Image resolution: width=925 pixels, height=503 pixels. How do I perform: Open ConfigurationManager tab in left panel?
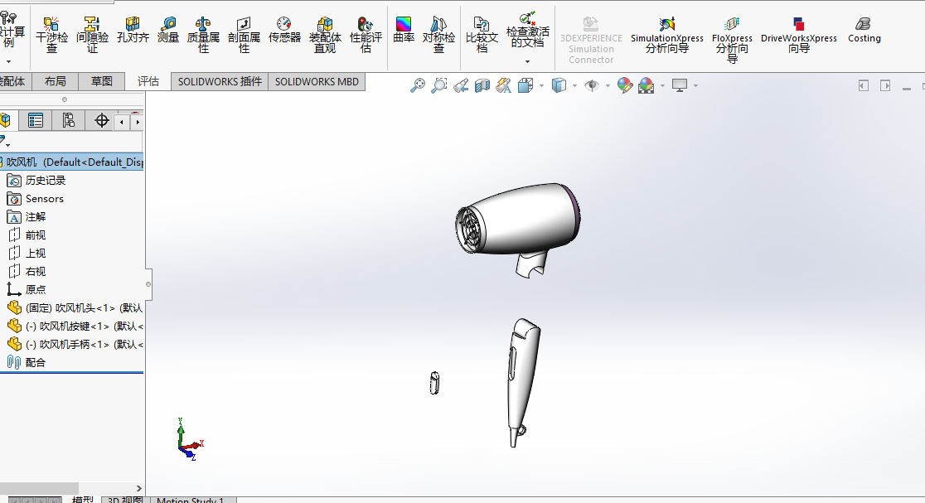coord(69,121)
